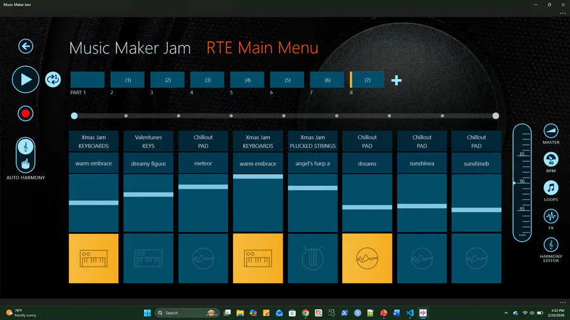Image resolution: width=570 pixels, height=320 pixels.
Task: Open Xmas Jam PLUCKED STRINGS instrument selector
Action: point(313,142)
